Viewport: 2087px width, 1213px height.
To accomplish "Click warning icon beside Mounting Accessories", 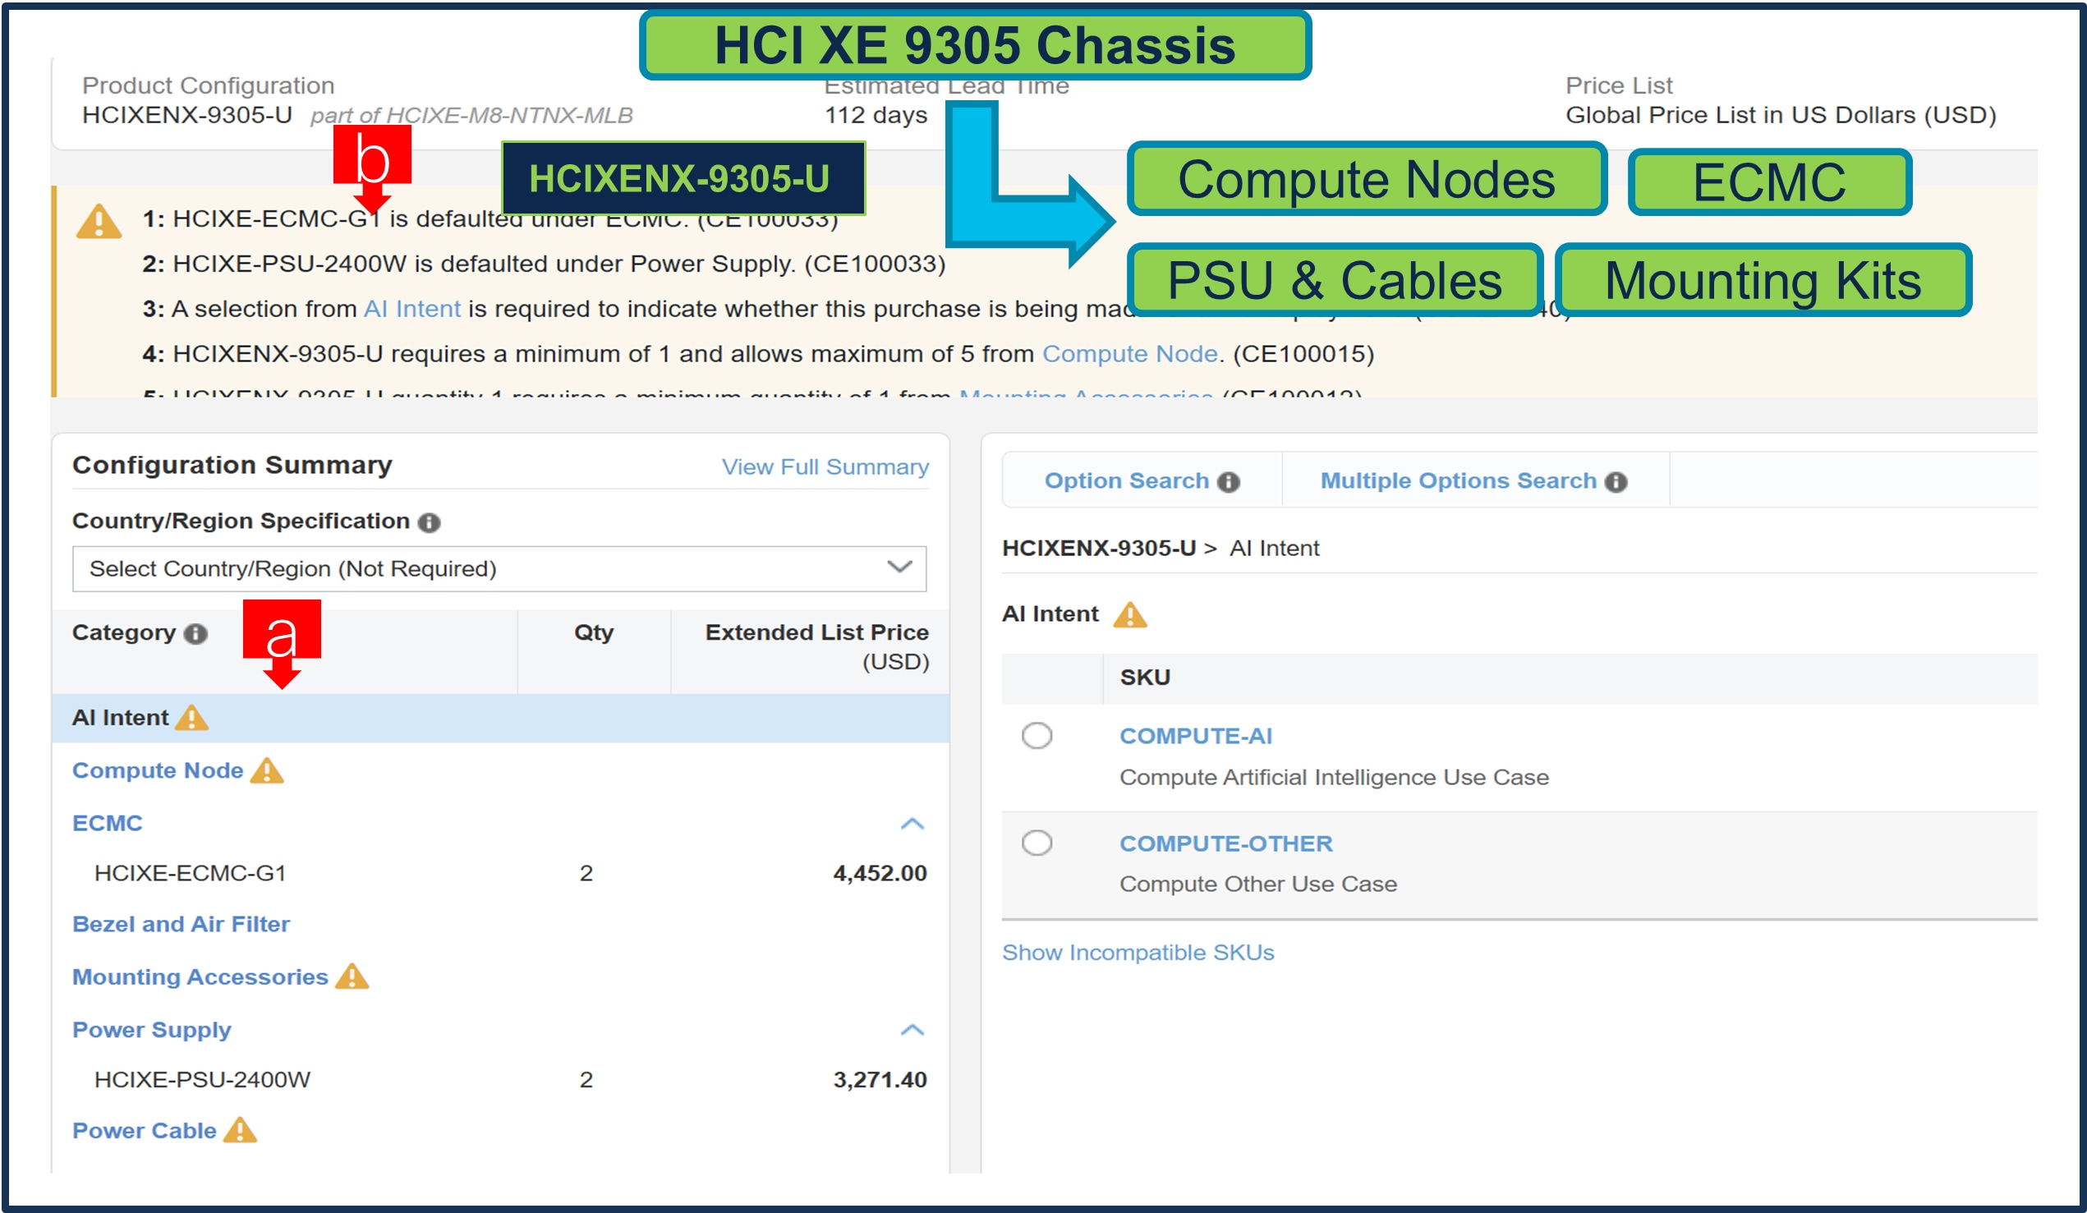I will pos(352,977).
